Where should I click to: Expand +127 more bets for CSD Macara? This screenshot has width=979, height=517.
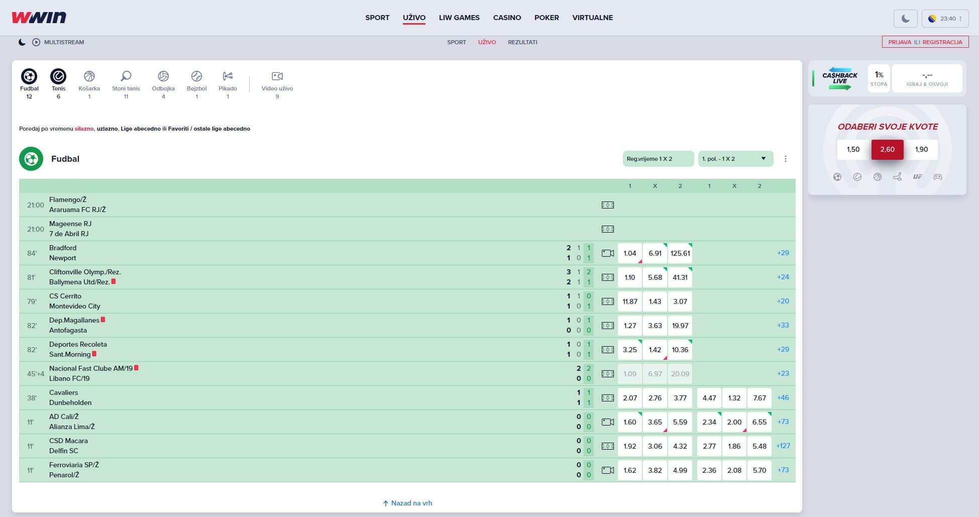(x=783, y=446)
